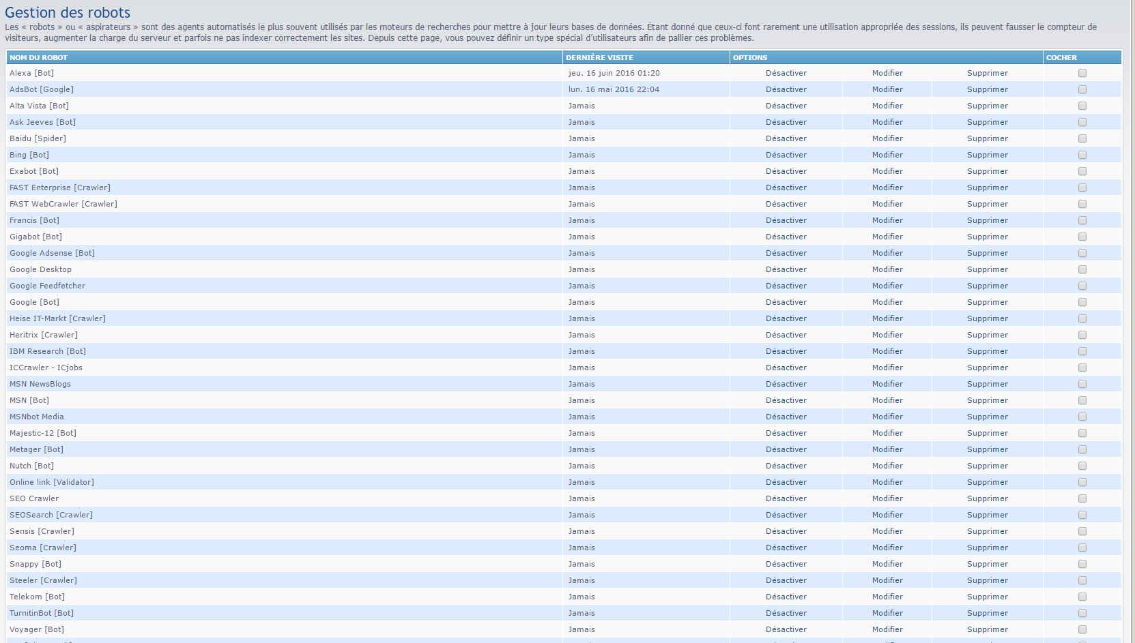
Task: Click Supprimer for Online link [Validator]
Action: [x=988, y=482]
